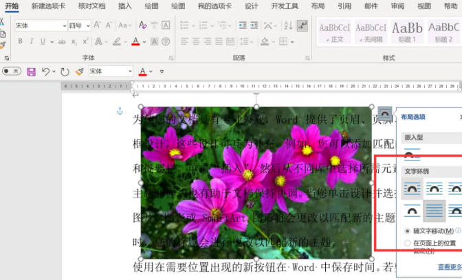Align text to the left
This screenshot has width=462, height=280.
click(x=184, y=41)
